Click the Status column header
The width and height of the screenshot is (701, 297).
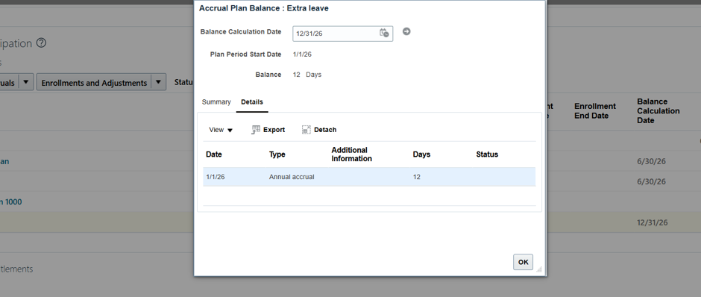click(x=487, y=154)
